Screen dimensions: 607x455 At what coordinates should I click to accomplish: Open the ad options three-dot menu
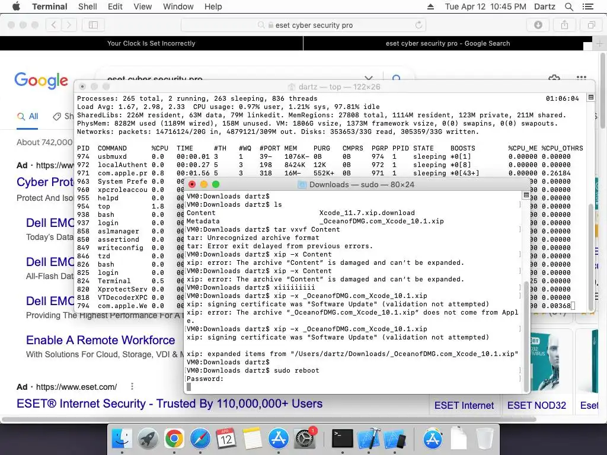pos(132,386)
